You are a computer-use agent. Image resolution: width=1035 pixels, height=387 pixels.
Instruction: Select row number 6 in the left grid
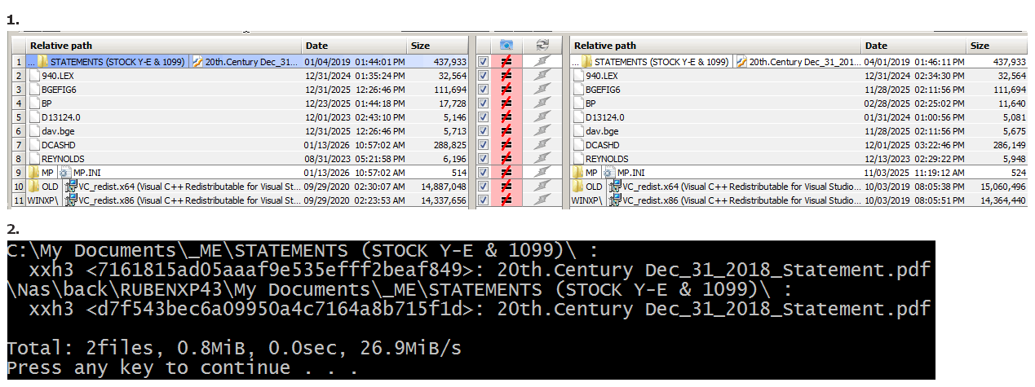pyautogui.click(x=19, y=131)
